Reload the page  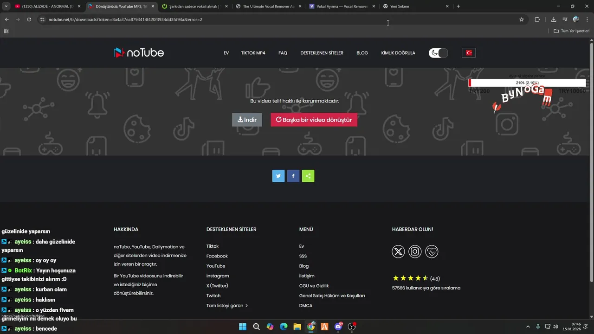coord(29,19)
